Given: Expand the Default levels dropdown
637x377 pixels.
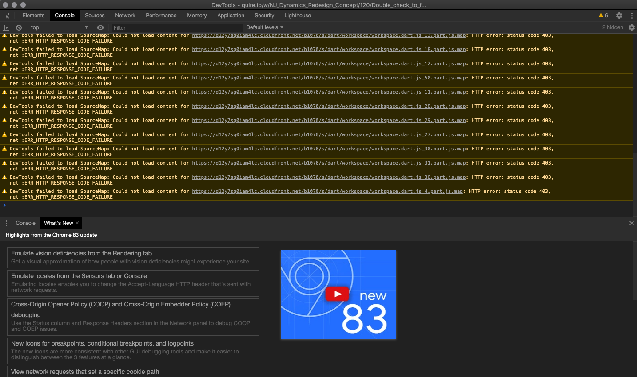Looking at the screenshot, I should pyautogui.click(x=265, y=27).
